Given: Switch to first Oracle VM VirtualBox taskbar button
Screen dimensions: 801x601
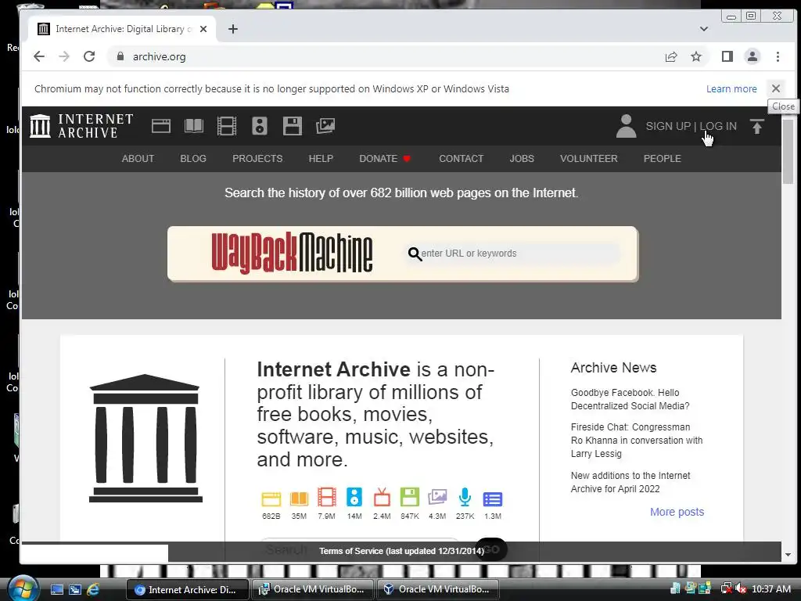Looking at the screenshot, I should (x=312, y=589).
